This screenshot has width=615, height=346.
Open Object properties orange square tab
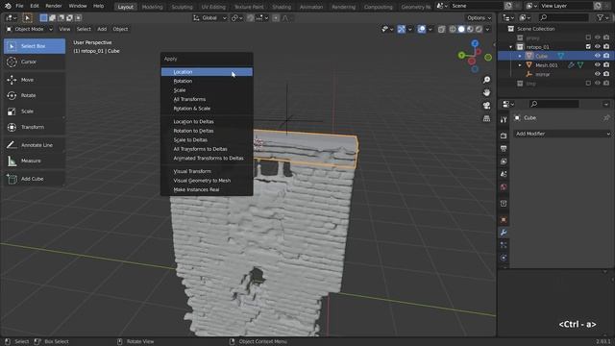tap(504, 220)
